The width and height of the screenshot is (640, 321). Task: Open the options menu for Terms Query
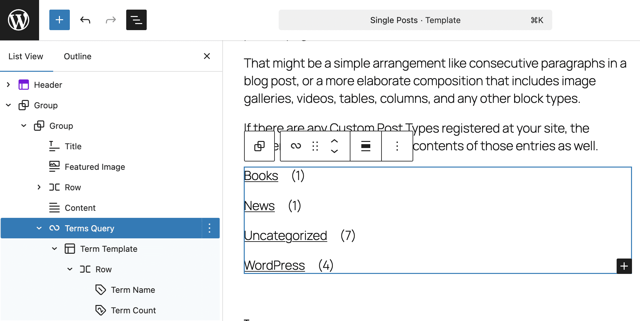[x=210, y=228]
